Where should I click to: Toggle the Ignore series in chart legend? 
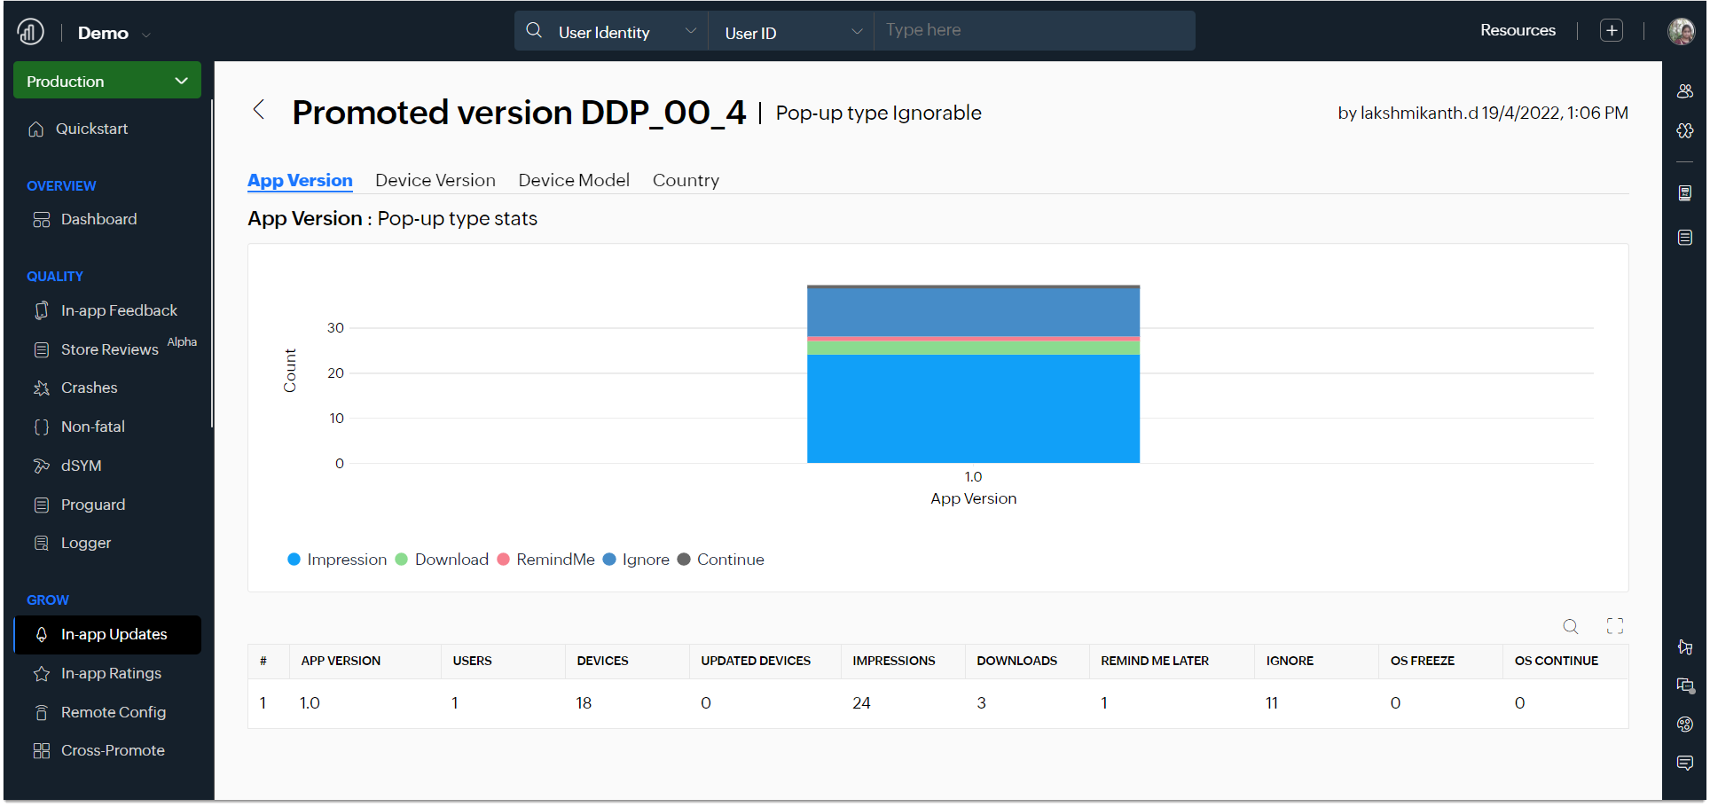(x=636, y=560)
